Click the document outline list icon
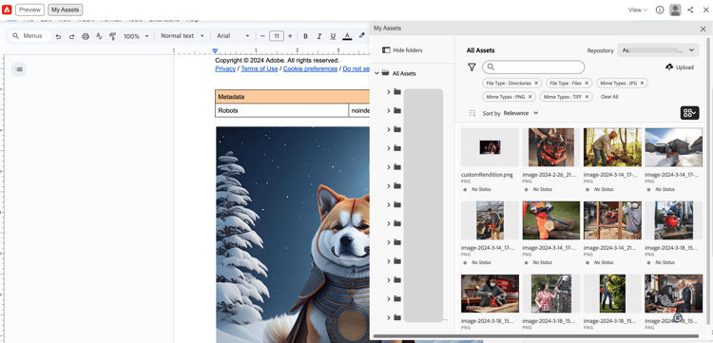 (19, 69)
